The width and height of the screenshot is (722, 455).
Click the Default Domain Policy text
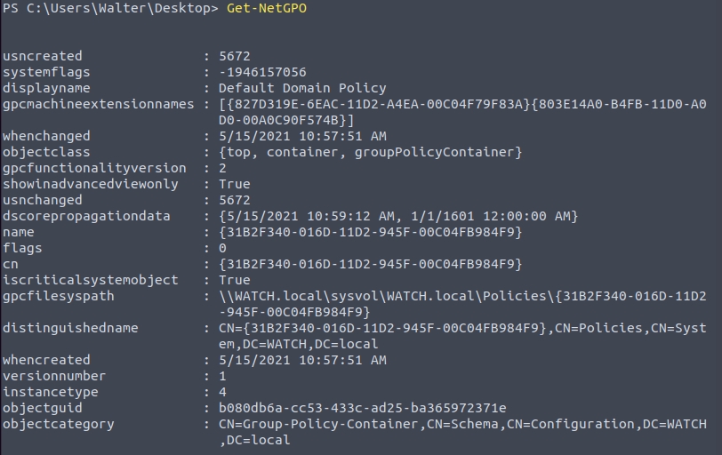click(x=302, y=88)
